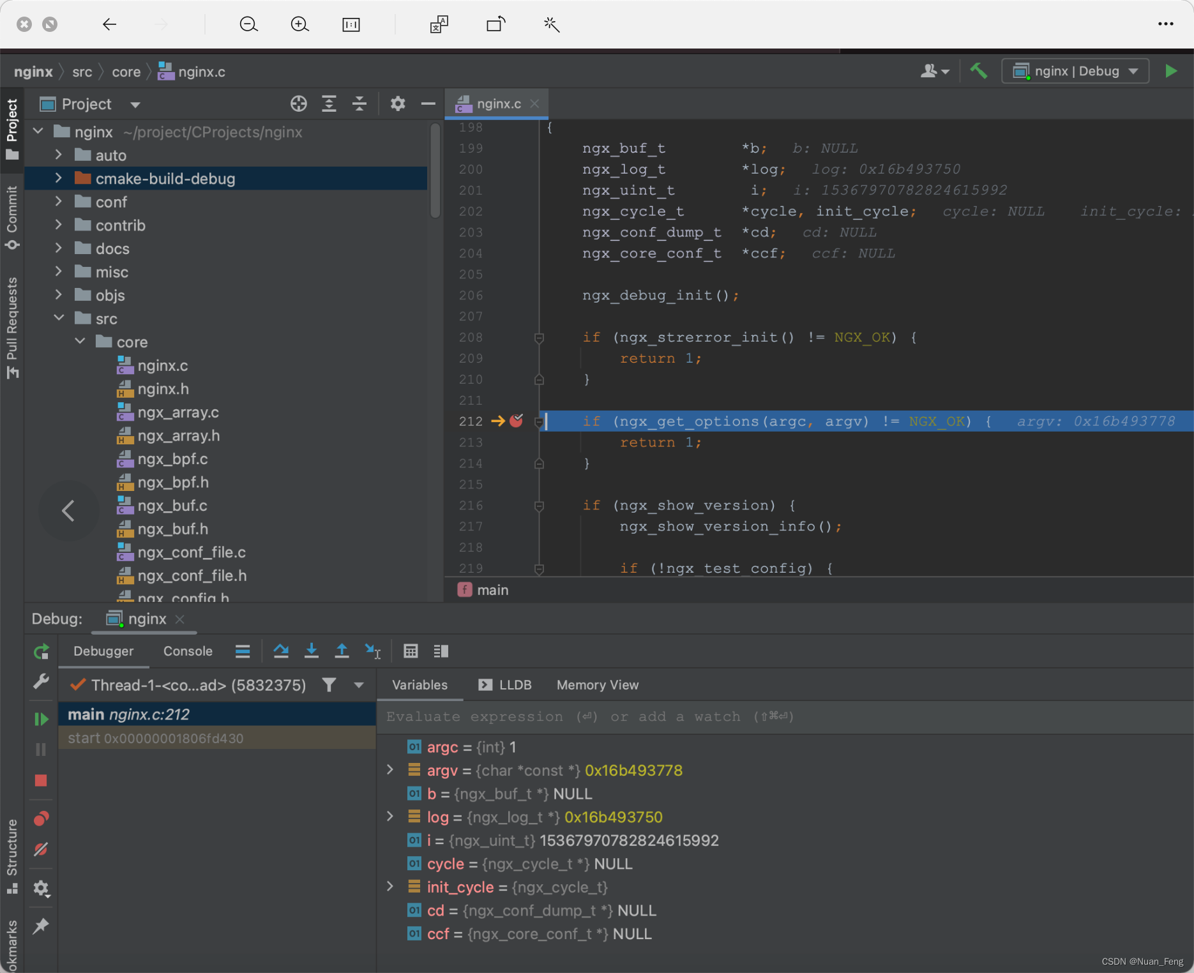Click Run to Cursor icon
Screen dimensions: 1194x973
click(x=373, y=651)
